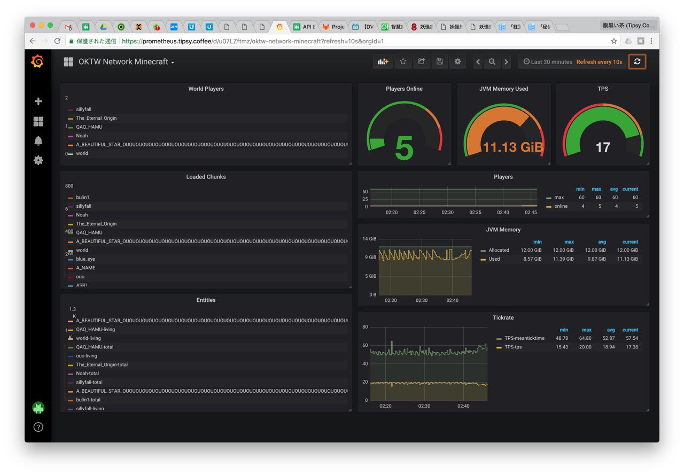This screenshot has height=475, width=684.
Task: Open the Chrome three-dot menu
Action: coord(651,41)
